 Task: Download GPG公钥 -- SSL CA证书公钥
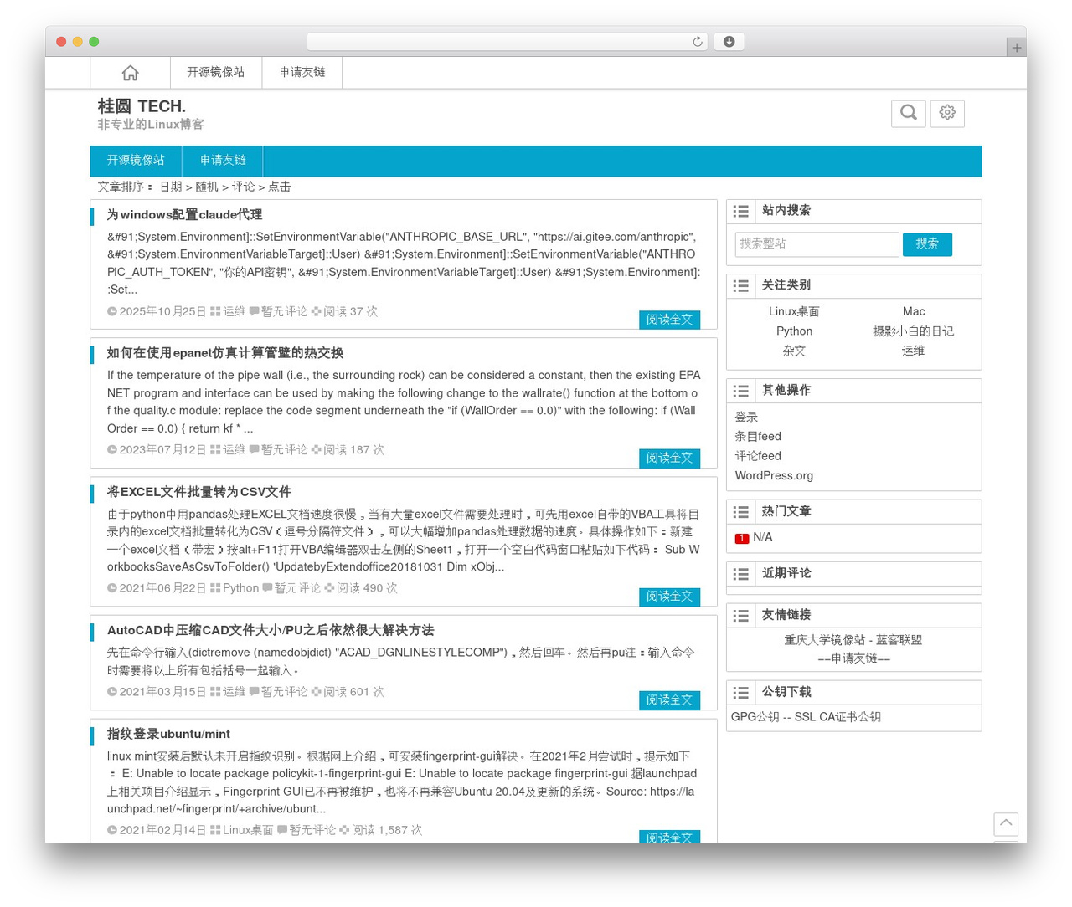806,717
